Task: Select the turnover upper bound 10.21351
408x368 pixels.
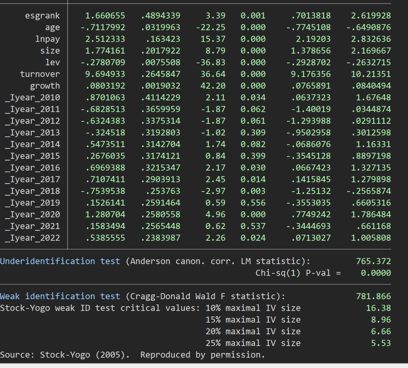Action: point(371,74)
